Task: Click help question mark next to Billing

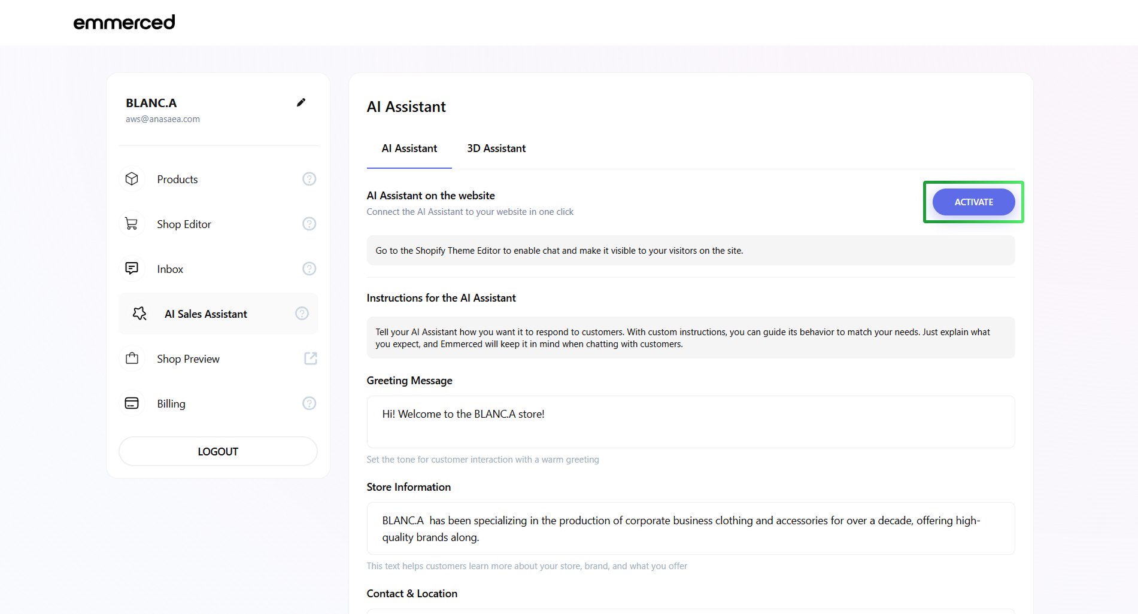Action: tap(309, 403)
